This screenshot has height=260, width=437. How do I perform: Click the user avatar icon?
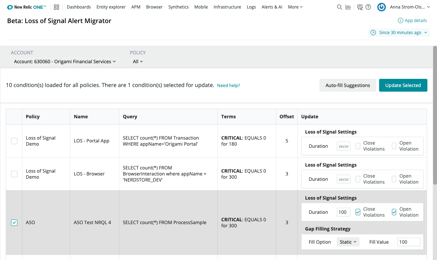382,7
